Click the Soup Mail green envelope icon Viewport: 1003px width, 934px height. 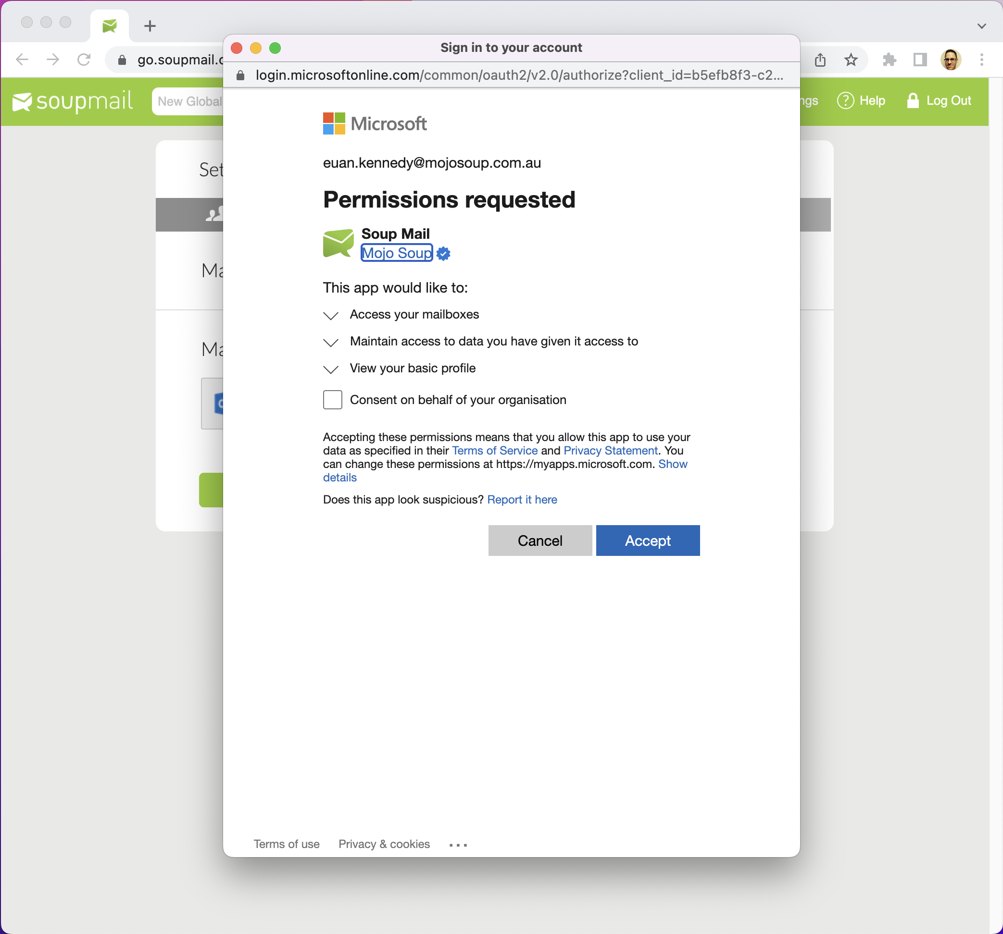point(338,244)
